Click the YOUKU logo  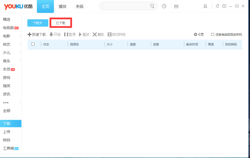pyautogui.click(x=18, y=6)
